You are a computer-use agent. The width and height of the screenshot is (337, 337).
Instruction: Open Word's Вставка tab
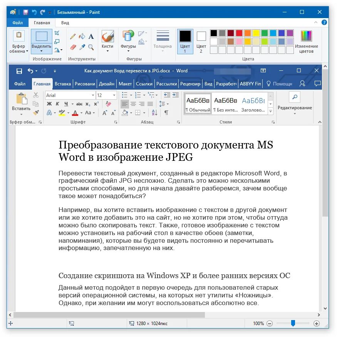coord(63,84)
